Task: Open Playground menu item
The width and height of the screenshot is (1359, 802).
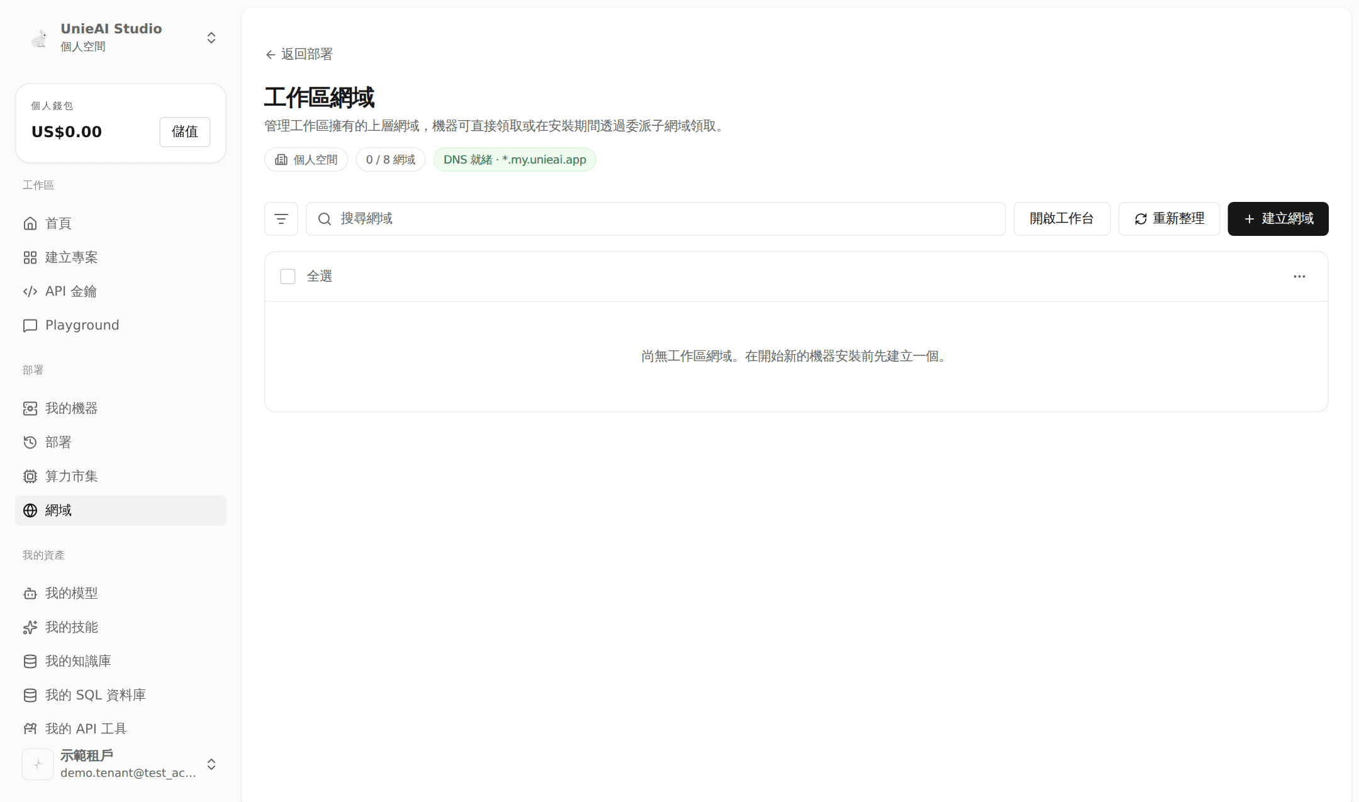Action: (121, 325)
